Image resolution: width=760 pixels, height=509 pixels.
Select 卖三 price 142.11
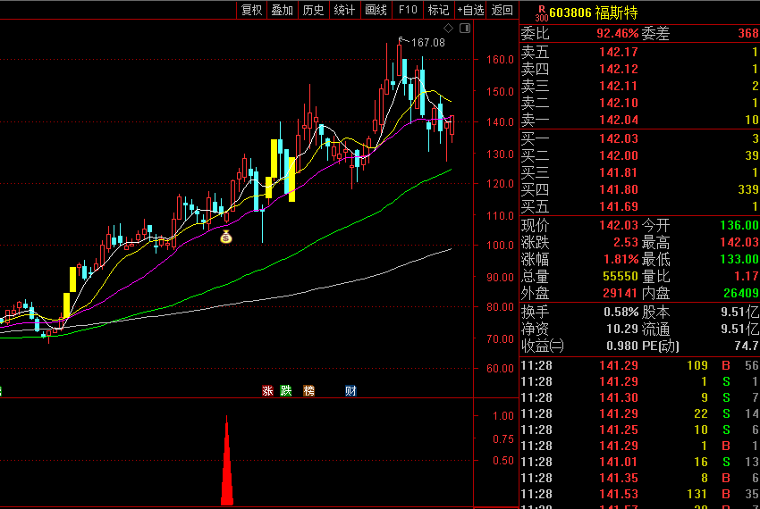click(x=619, y=86)
